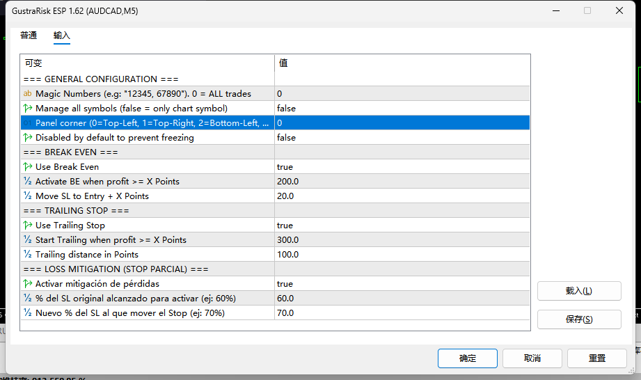The height and width of the screenshot is (380, 641).
Task: Click the BREAK EVEN section header
Action: tap(70, 152)
